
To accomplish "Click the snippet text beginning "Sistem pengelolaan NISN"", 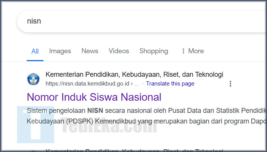I will coord(146,111).
